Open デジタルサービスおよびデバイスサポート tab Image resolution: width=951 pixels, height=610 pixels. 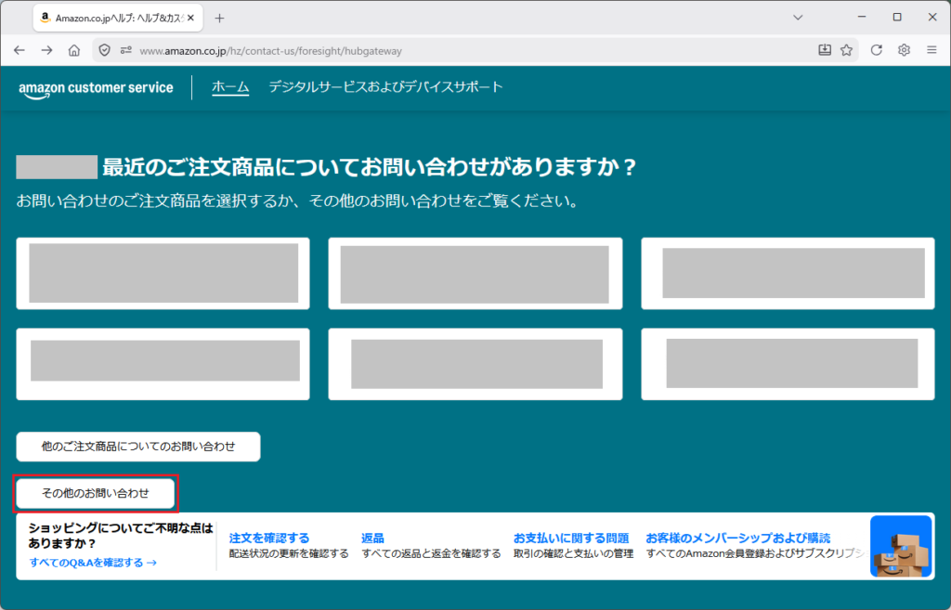(385, 86)
